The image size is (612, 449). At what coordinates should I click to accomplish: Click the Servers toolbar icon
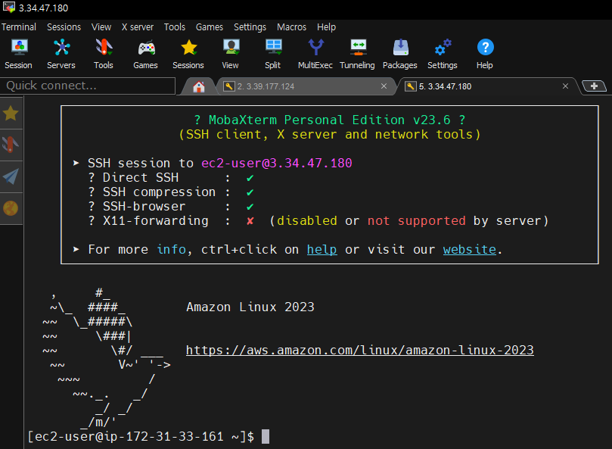[61, 54]
